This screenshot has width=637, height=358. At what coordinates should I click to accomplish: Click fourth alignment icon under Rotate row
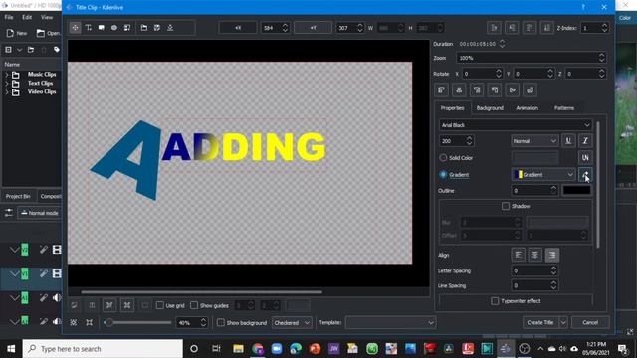tap(495, 90)
